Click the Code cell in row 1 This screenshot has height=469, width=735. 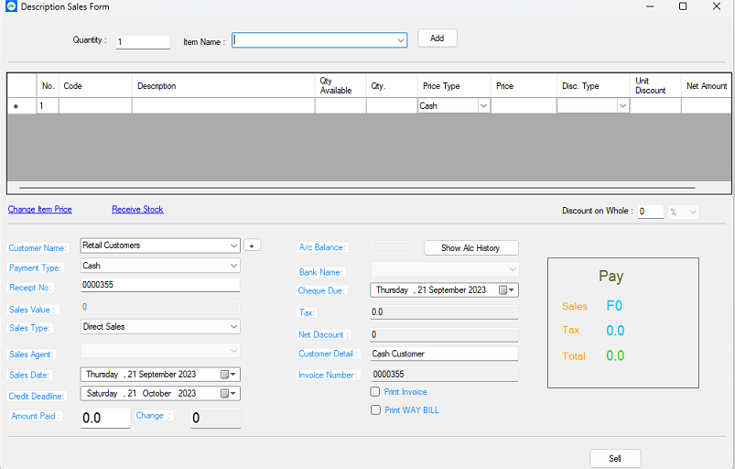coord(95,106)
